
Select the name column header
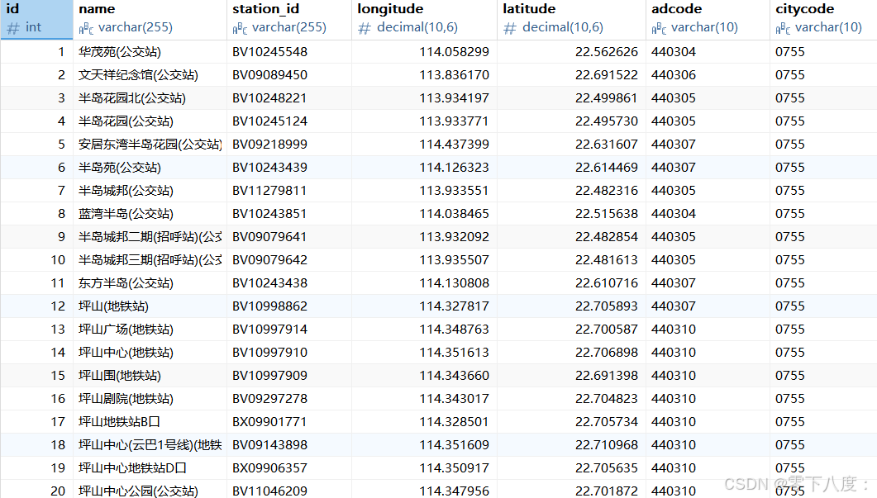(150, 19)
